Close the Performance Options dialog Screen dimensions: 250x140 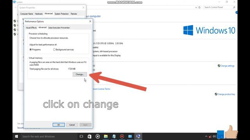[x=90, y=21]
